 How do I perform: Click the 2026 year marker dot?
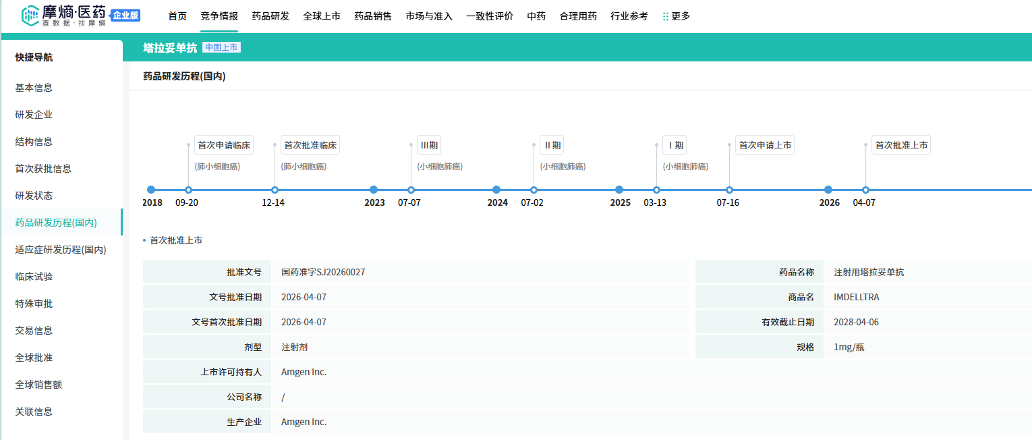[828, 190]
